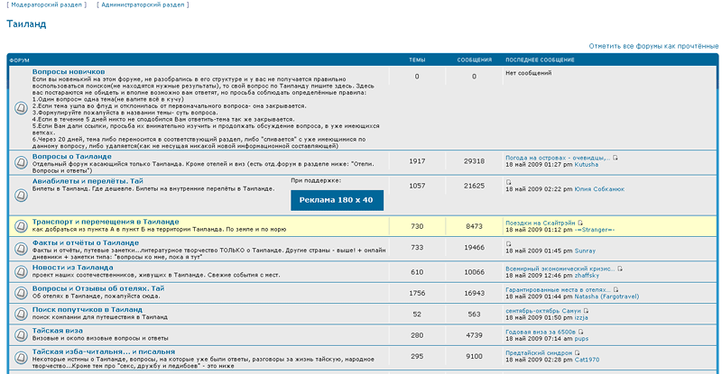Open zhaffsky user profile
This screenshot has width=722, height=374.
click(587, 276)
